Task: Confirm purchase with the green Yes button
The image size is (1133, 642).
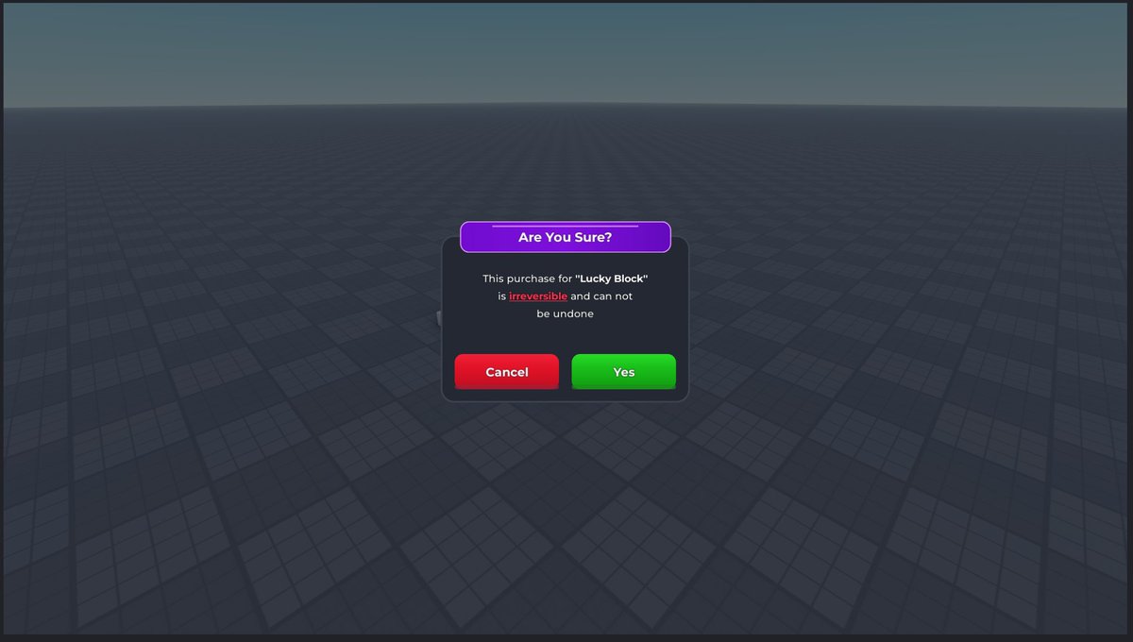Action: tap(623, 372)
